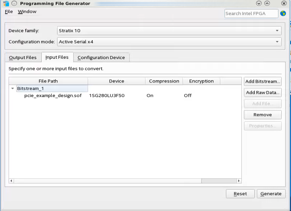
Task: Open the Device family dropdown
Action: pyautogui.click(x=169, y=30)
